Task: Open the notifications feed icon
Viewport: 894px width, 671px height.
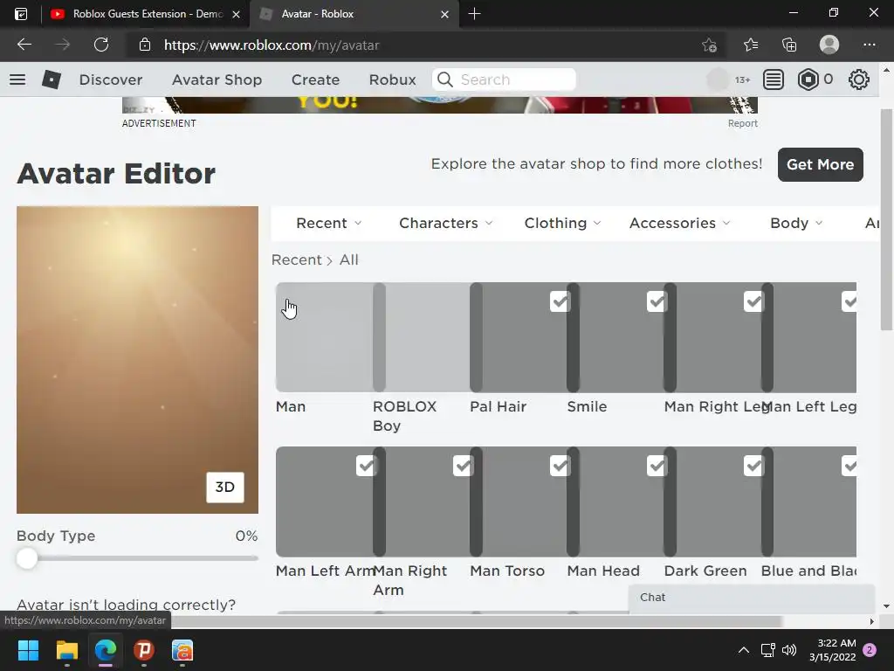Action: click(x=774, y=80)
